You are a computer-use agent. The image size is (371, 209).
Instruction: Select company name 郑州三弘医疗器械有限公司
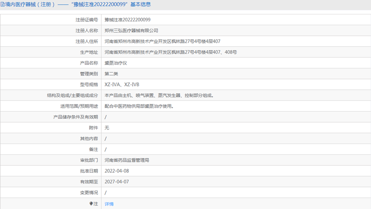[131, 31]
